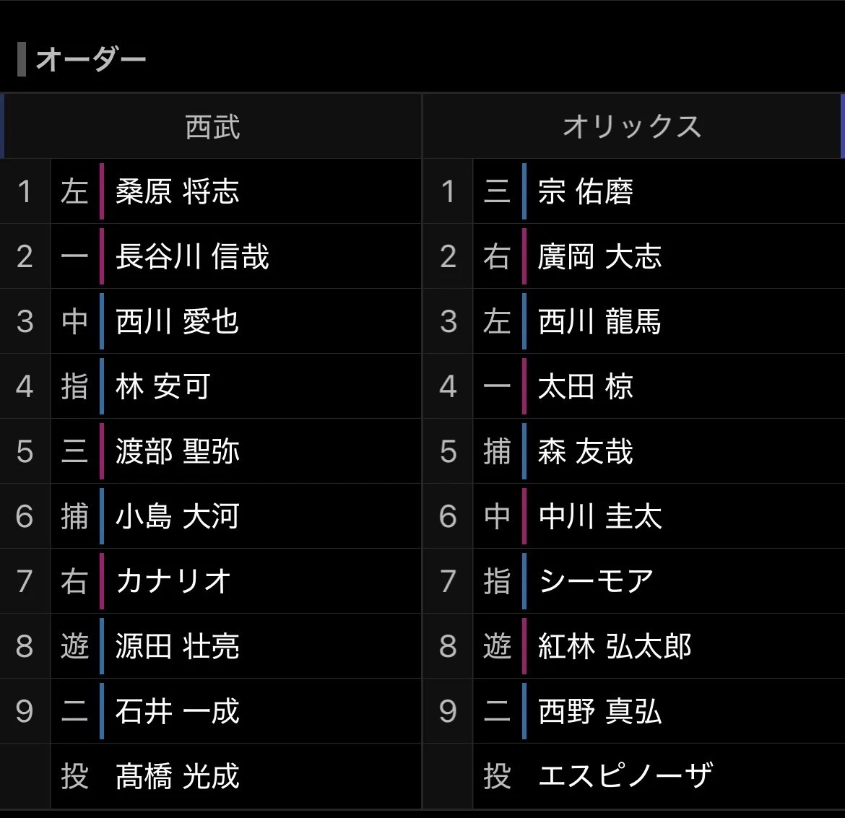Select shortstop 源田 壮亮
Screen dimensions: 845x818
[177, 646]
